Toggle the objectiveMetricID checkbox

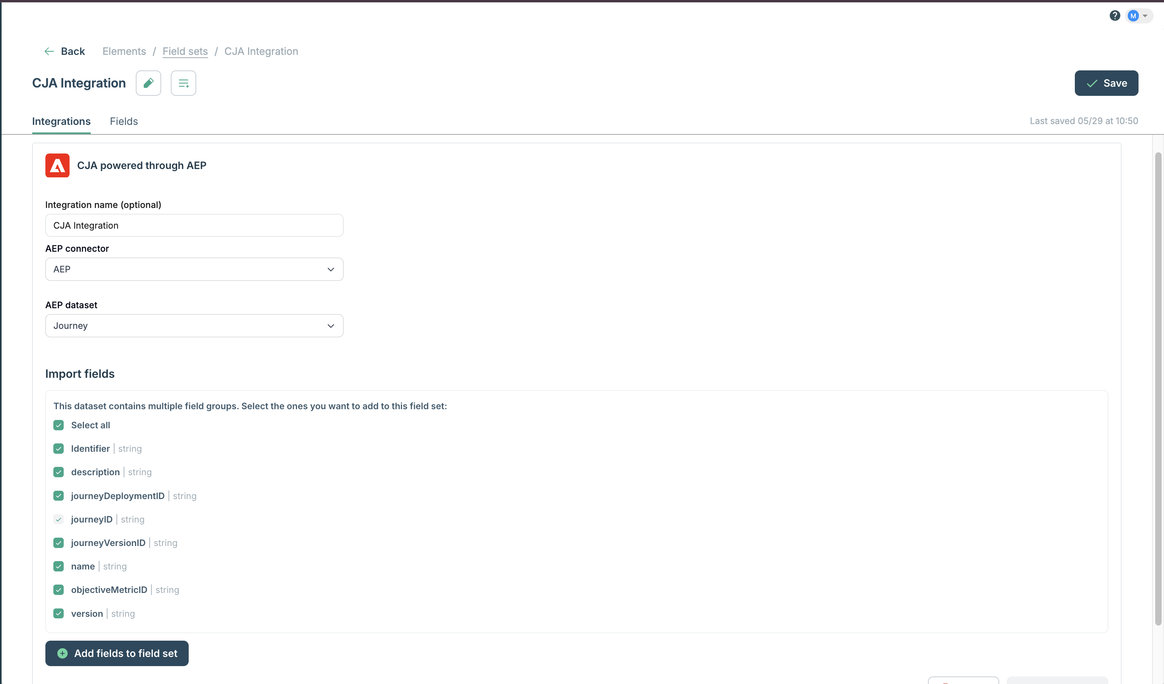(59, 590)
